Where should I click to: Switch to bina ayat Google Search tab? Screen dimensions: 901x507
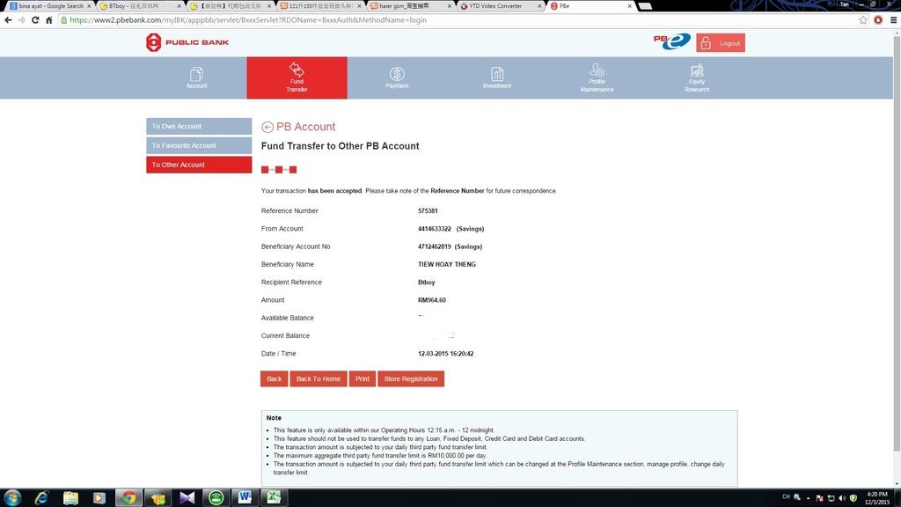[x=48, y=6]
